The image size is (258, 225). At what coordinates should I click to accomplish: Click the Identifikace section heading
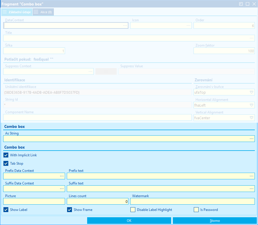[x=15, y=80]
